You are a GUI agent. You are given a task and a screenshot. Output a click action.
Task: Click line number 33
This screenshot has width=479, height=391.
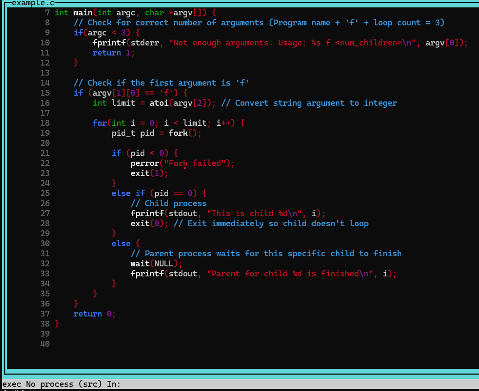click(x=45, y=274)
